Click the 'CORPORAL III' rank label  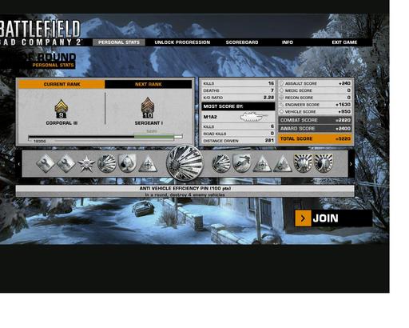pyautogui.click(x=62, y=123)
